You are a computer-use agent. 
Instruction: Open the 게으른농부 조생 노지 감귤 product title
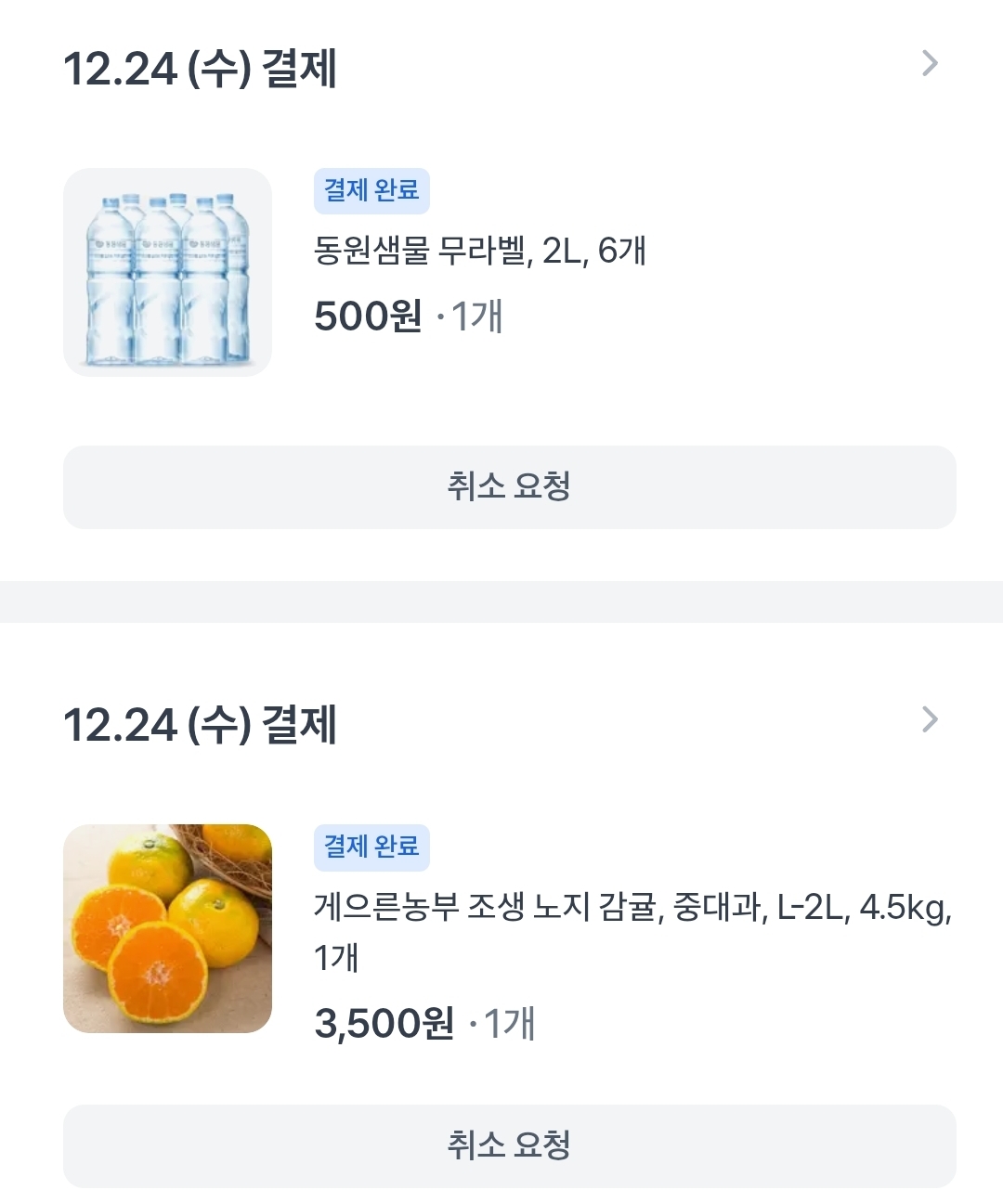[632, 907]
